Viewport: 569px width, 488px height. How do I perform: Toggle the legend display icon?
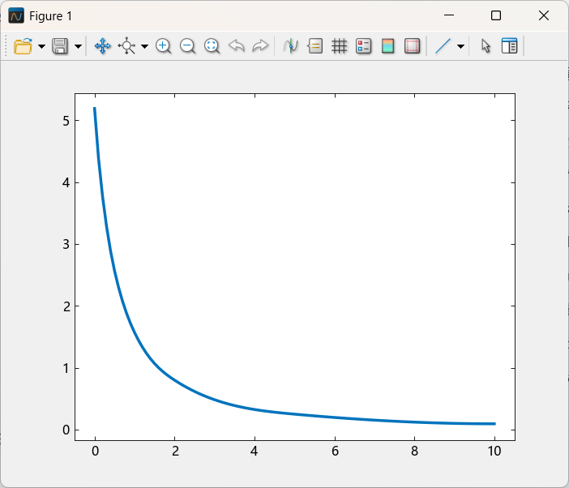click(364, 46)
